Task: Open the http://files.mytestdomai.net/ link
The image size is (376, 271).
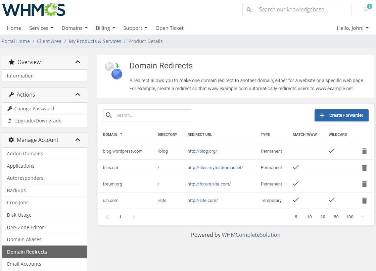Action: tap(215, 168)
